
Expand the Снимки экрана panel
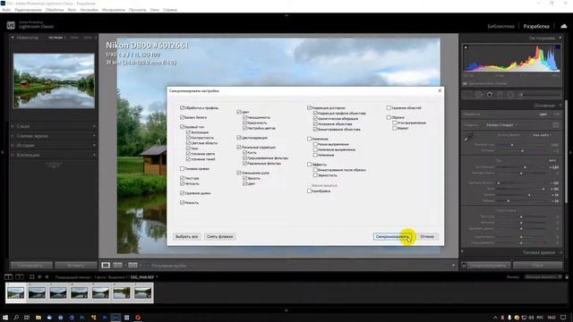pos(13,136)
